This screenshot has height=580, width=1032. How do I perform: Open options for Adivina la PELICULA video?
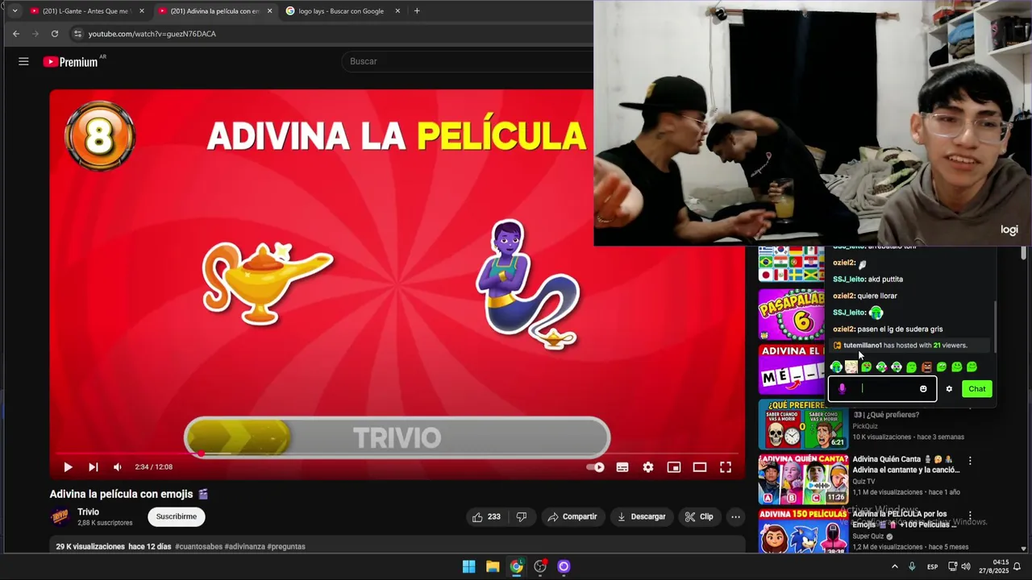click(x=970, y=516)
